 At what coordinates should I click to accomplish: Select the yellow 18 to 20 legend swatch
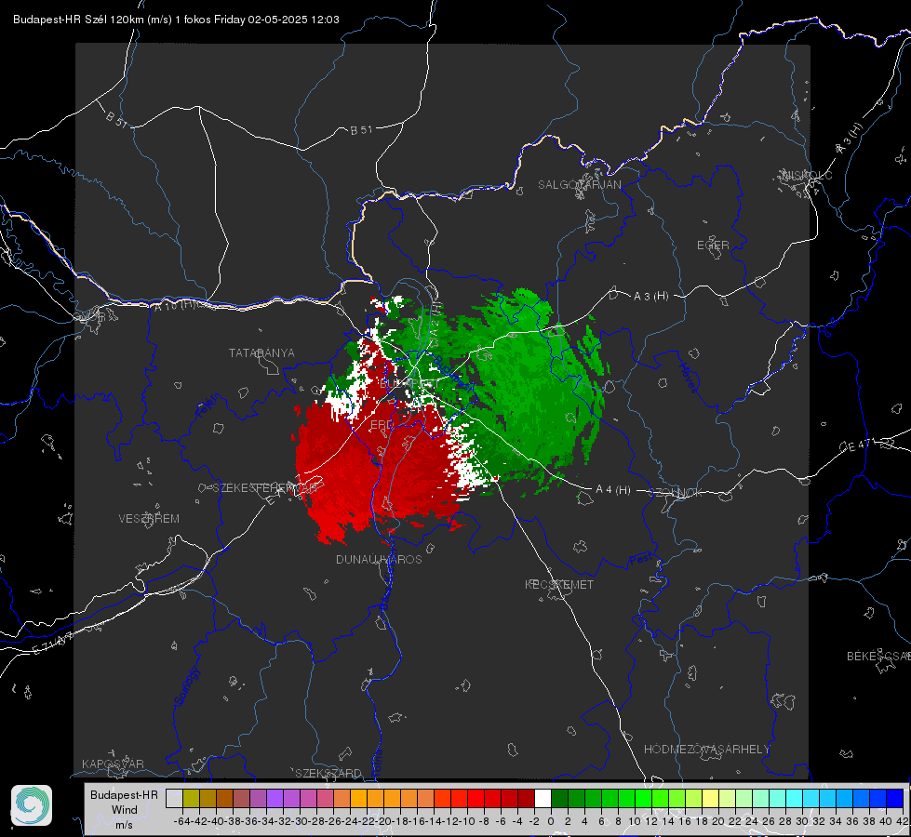710,798
